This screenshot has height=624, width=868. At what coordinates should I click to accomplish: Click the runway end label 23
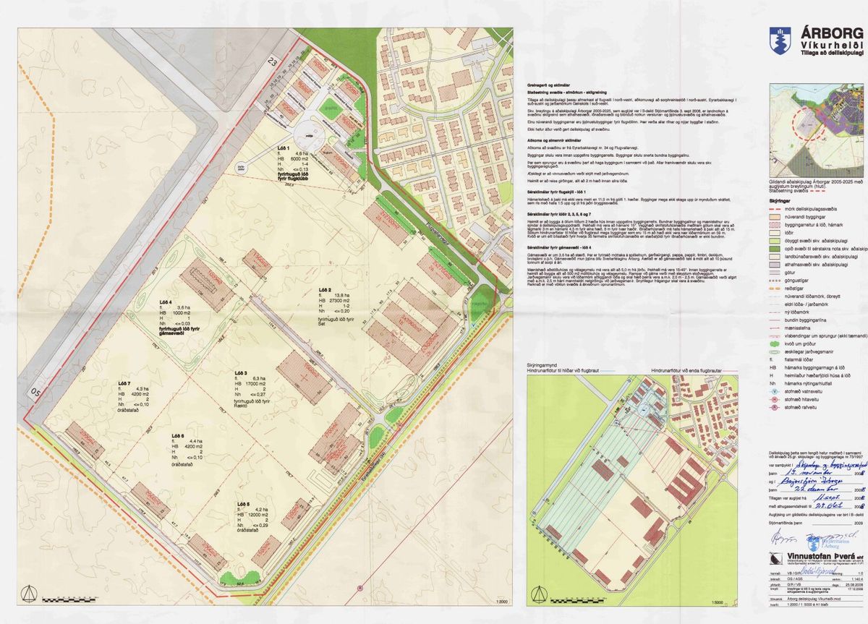(273, 62)
